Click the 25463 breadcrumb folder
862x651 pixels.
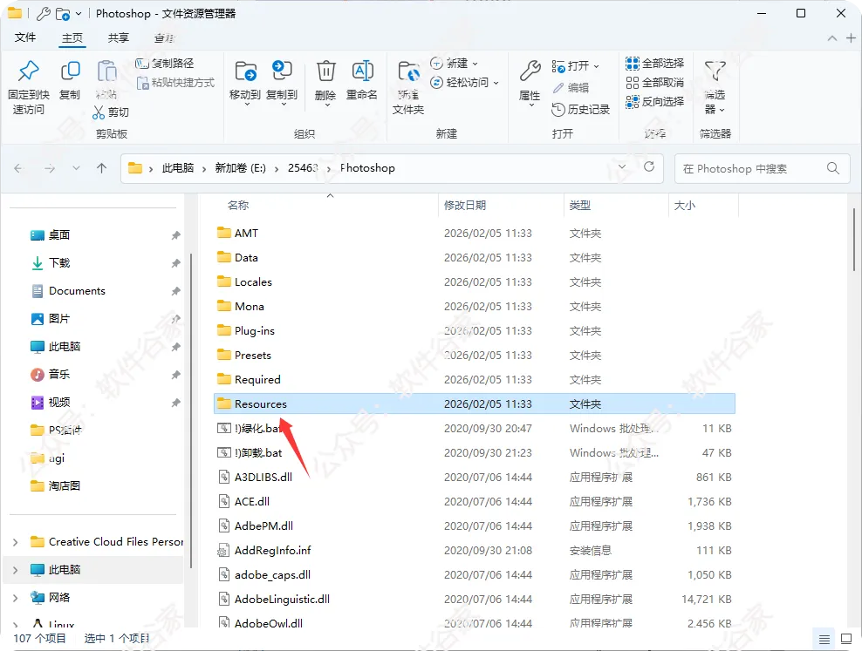pyautogui.click(x=303, y=168)
